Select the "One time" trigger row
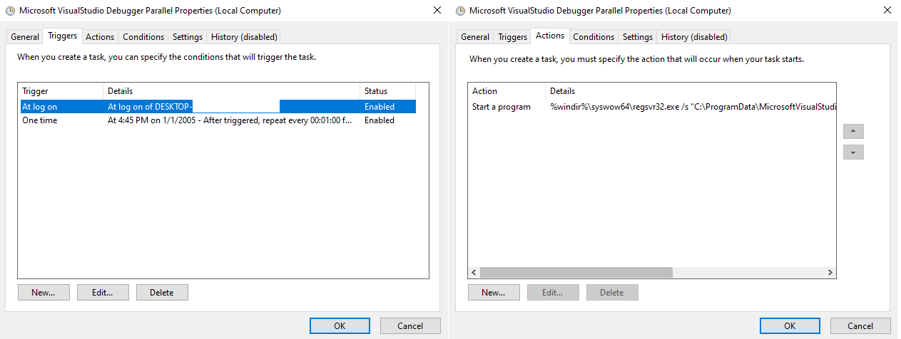 point(40,120)
